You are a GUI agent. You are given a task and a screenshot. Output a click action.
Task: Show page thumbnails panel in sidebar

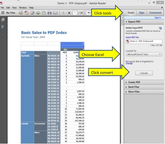point(3,20)
